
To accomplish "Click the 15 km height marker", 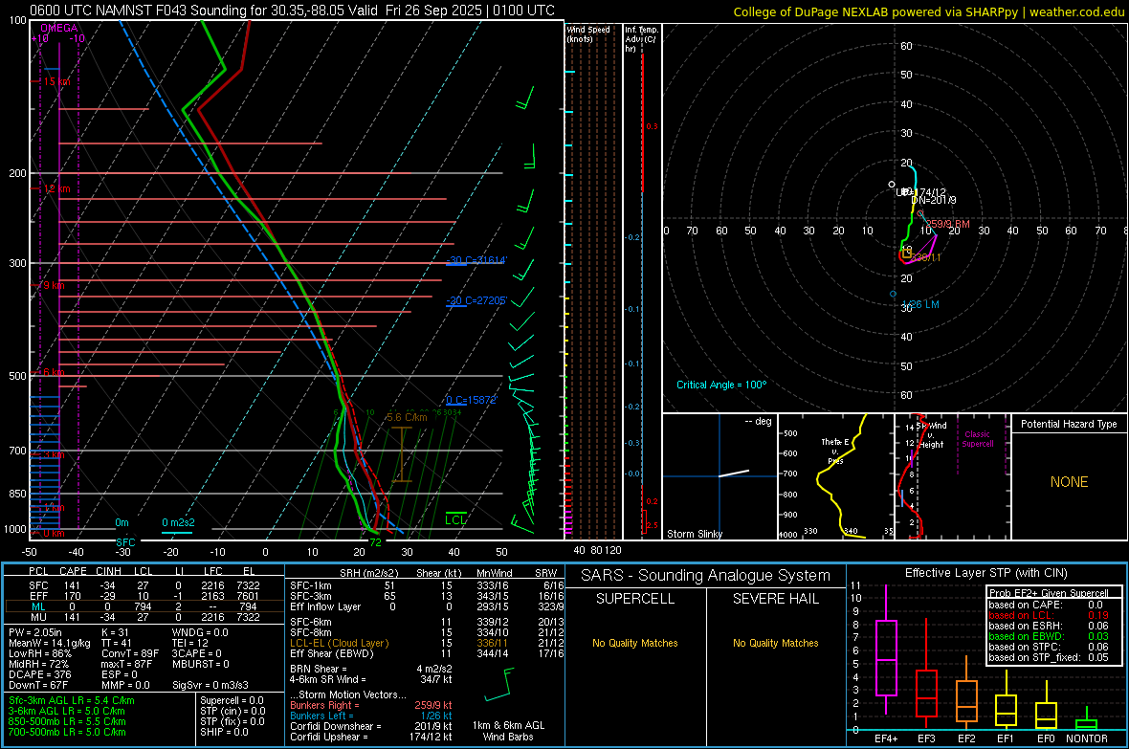I will pyautogui.click(x=56, y=81).
